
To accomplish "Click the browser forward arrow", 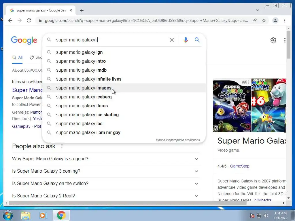I will pos(20,20).
